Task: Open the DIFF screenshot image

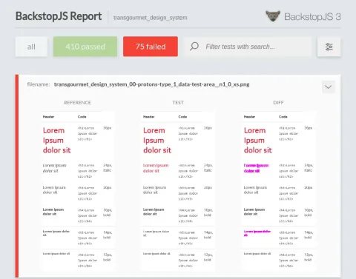Action: [x=278, y=191]
